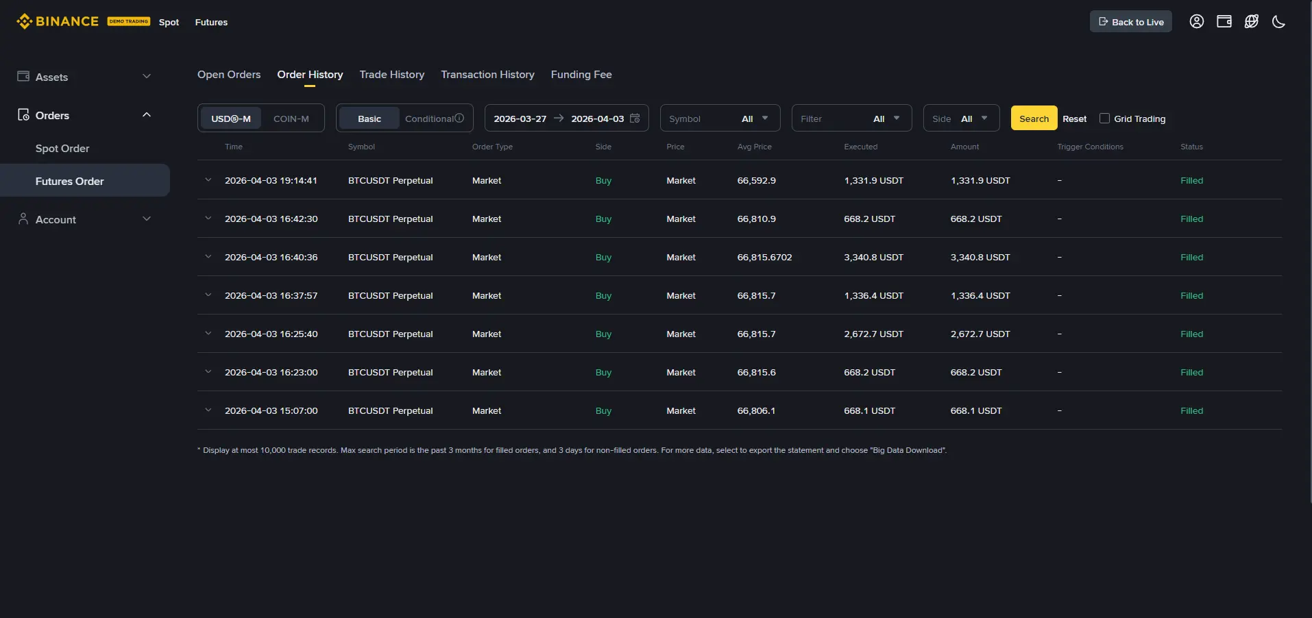The width and height of the screenshot is (1312, 618).
Task: Click Back to Live button
Action: pos(1130,21)
